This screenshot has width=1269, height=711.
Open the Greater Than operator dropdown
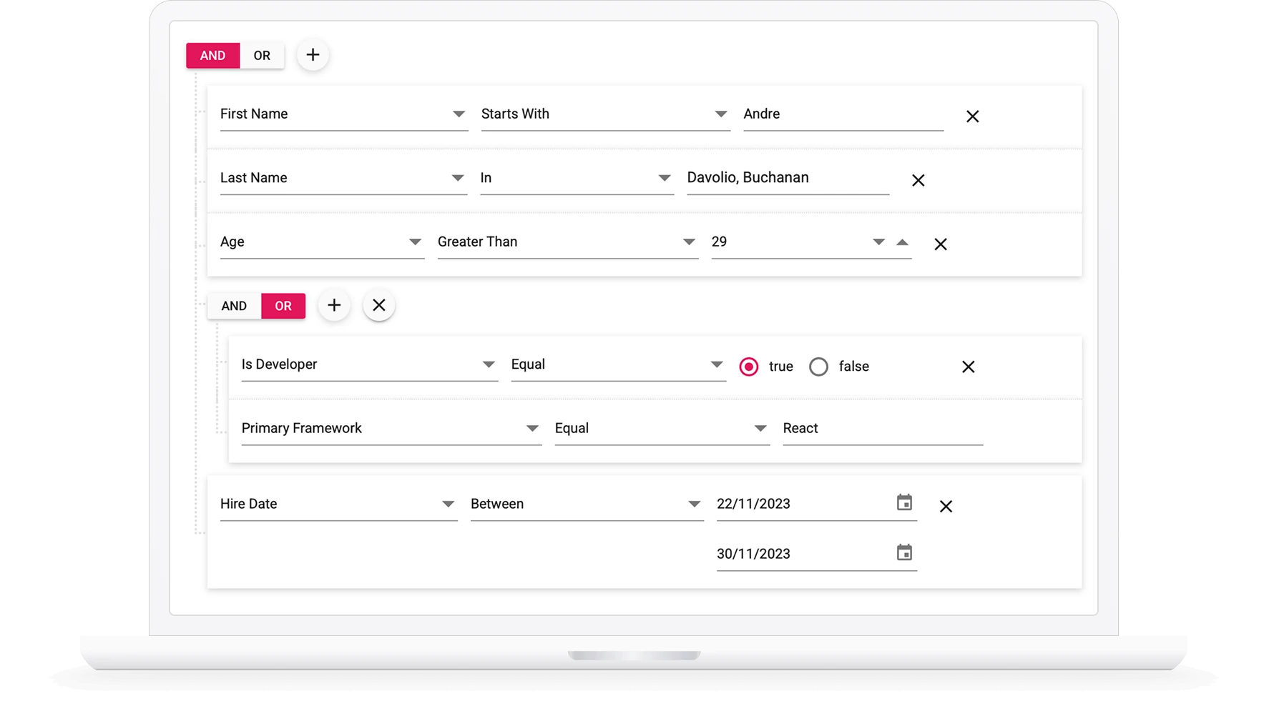(x=688, y=242)
